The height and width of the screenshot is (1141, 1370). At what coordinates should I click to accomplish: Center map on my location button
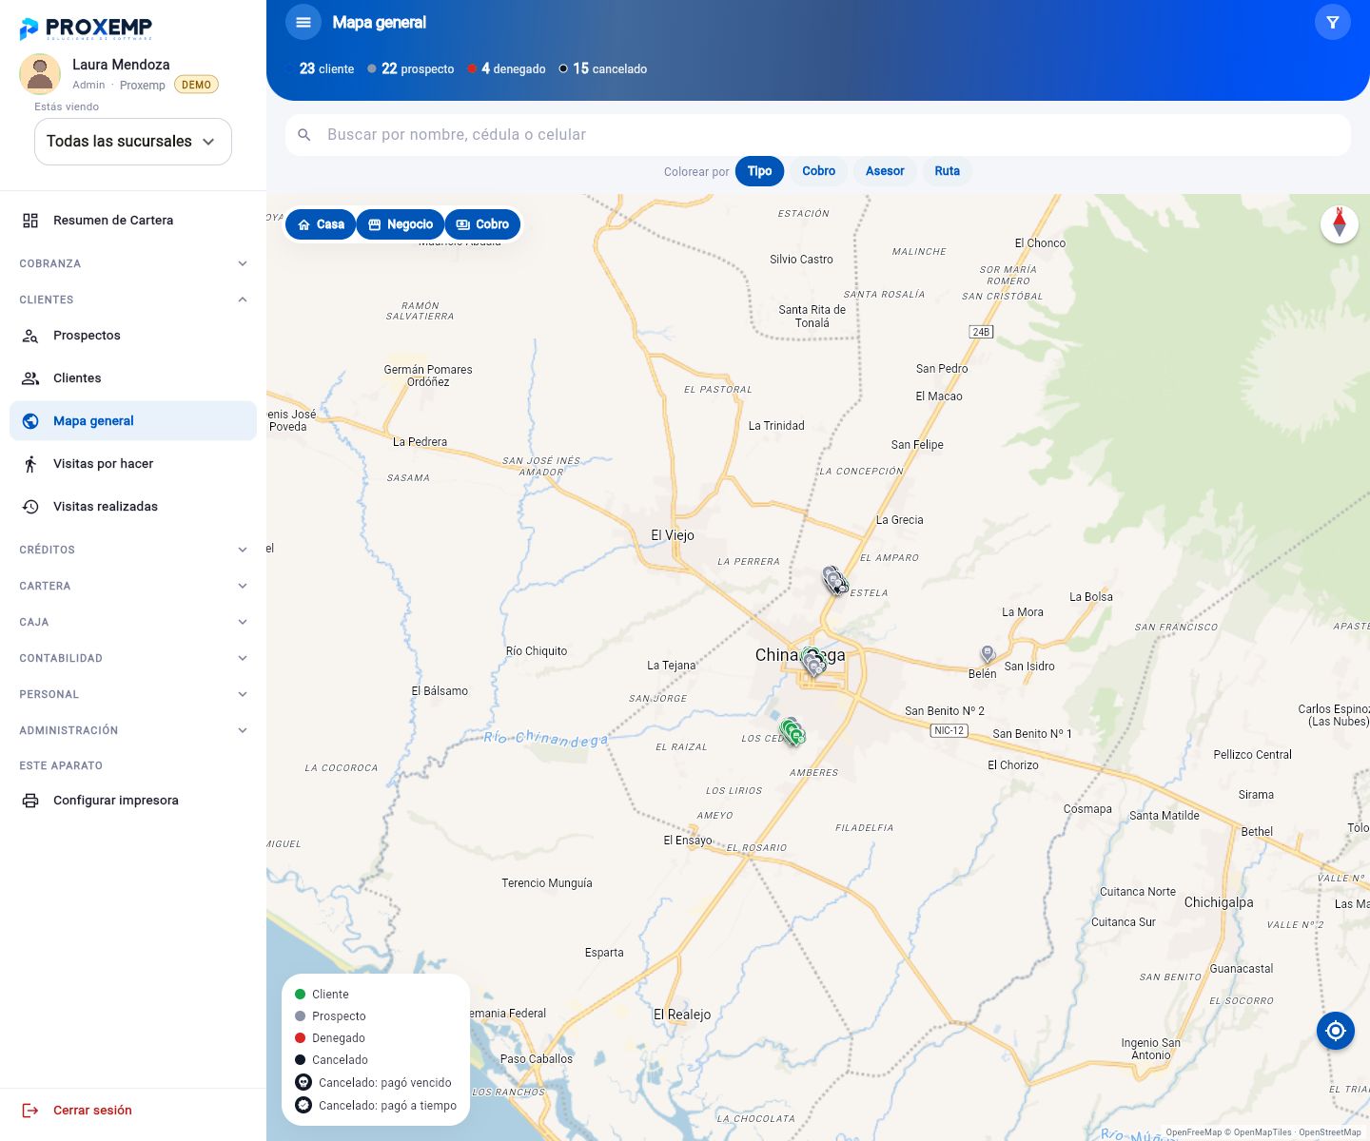(1336, 1031)
